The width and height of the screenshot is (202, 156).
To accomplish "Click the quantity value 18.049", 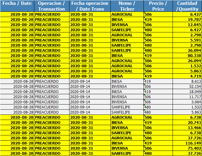I will tap(187, 92).
